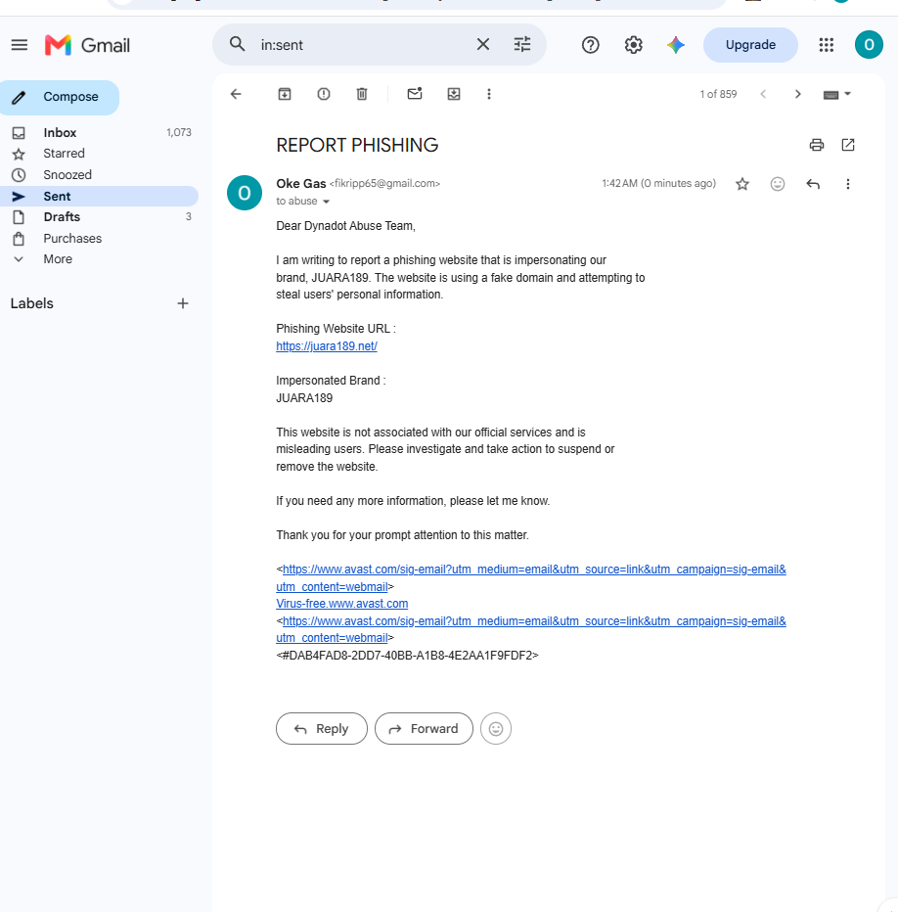Create a new label with plus icon
The height and width of the screenshot is (912, 898).
tap(183, 303)
